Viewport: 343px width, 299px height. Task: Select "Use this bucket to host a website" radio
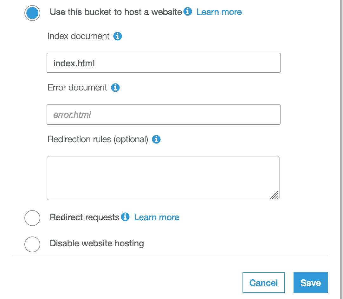pos(32,13)
